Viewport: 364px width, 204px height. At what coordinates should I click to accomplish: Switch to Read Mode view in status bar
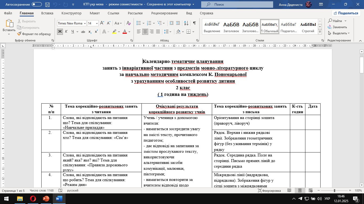tap(289, 190)
